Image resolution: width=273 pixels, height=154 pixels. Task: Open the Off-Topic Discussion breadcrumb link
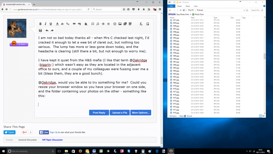[52, 140]
